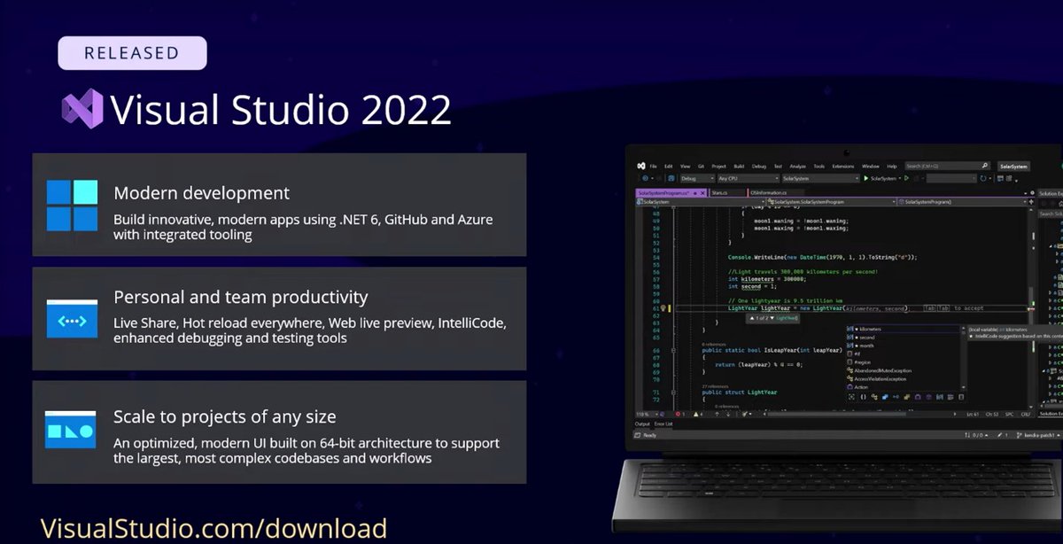Click the yellow warning count icon in editor footer
The image size is (1063, 544).
point(695,415)
